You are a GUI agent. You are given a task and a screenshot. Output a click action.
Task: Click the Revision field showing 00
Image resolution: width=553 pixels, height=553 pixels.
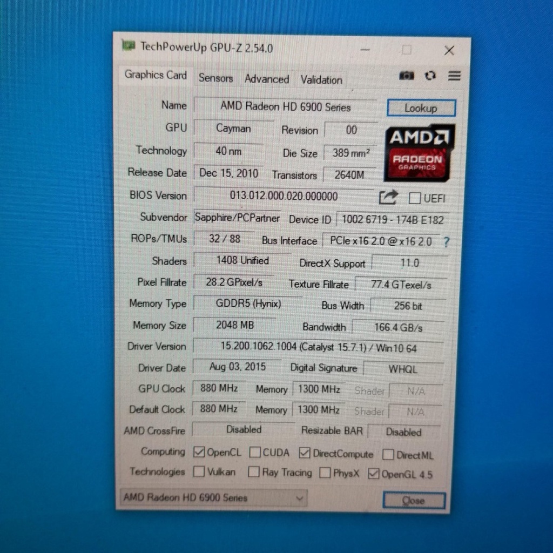point(351,130)
